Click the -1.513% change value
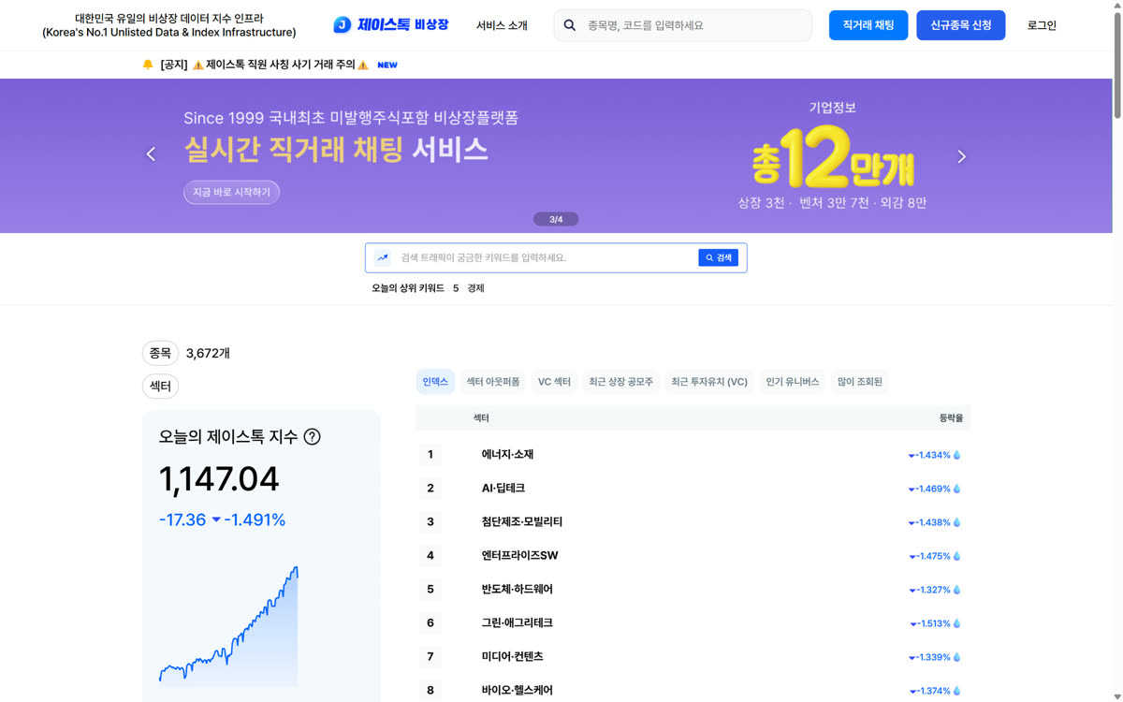Image resolution: width=1123 pixels, height=702 pixels. tap(933, 623)
